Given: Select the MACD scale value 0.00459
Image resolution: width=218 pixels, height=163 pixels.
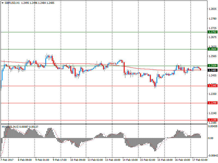Looking at the screenshot, I should click(x=213, y=126).
